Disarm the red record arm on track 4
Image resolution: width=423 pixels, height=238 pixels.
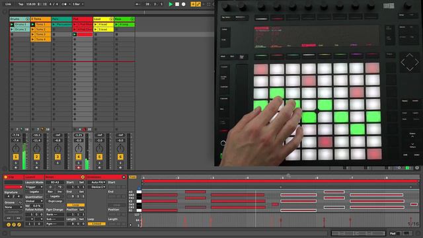pos(79,167)
